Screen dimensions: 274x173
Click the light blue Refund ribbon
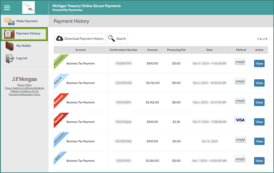59,80
